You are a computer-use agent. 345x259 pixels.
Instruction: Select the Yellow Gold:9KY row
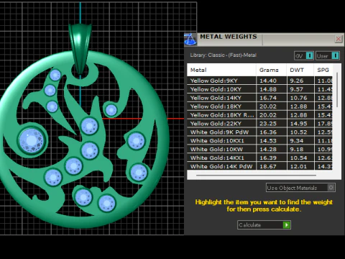[259, 81]
